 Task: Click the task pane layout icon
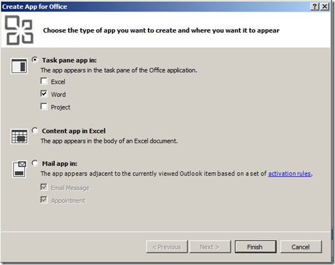pos(19,66)
